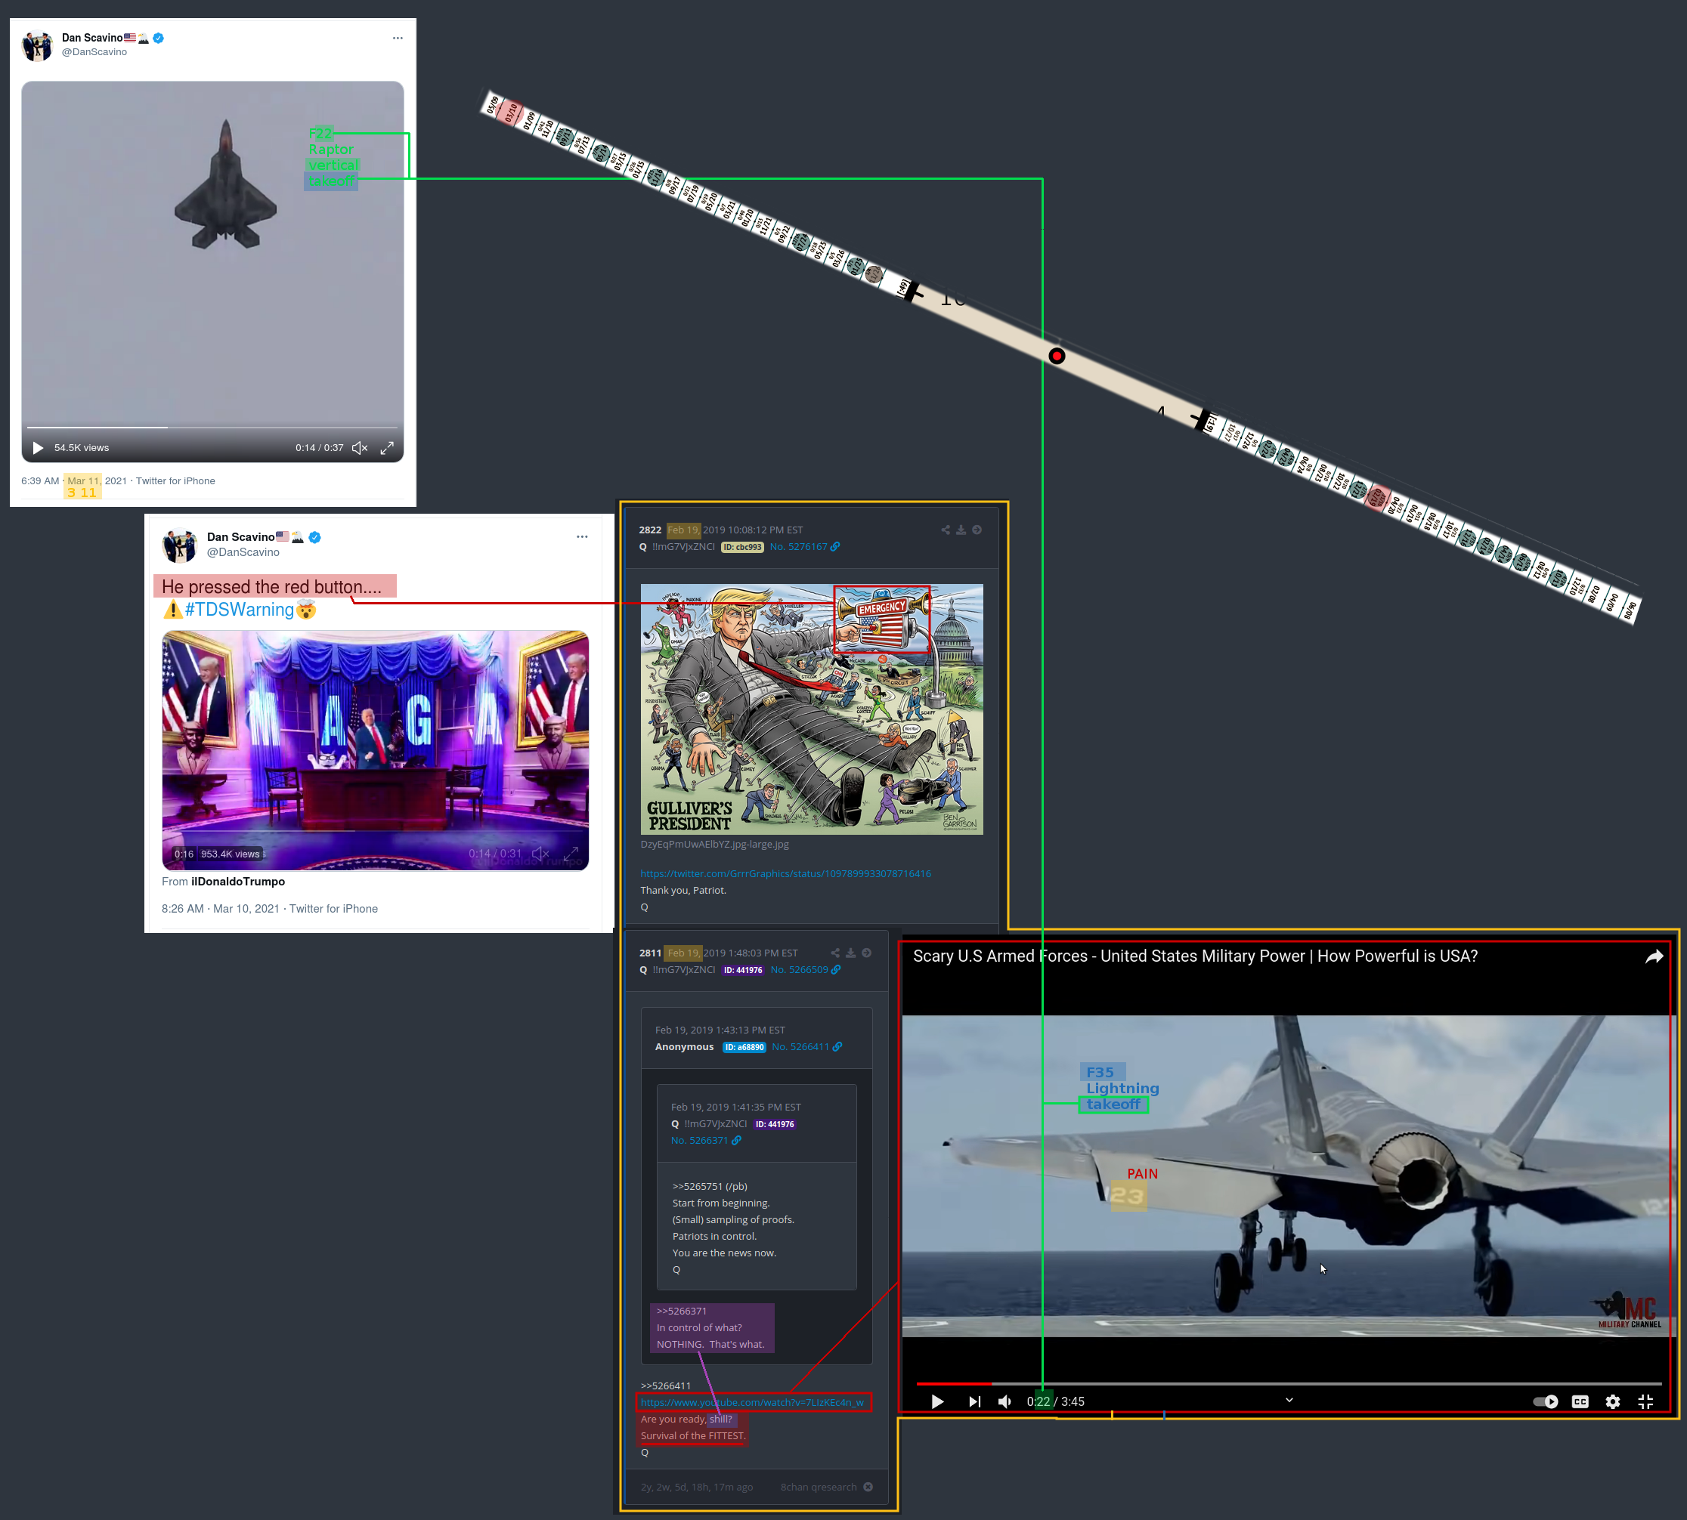
Task: Open Gulliver's President cartoon image
Action: point(811,709)
